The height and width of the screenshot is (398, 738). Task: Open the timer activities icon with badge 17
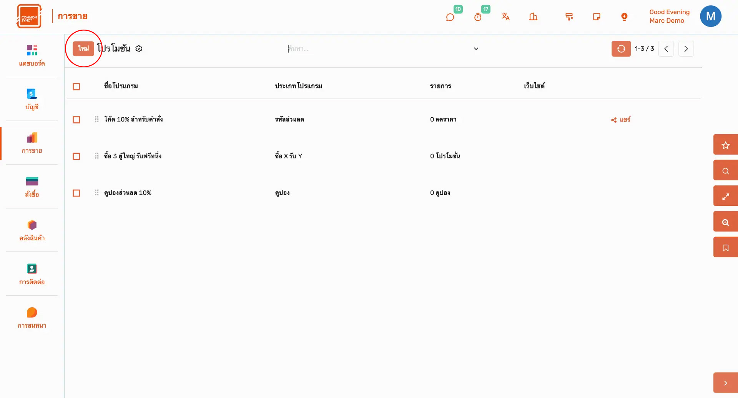pyautogui.click(x=478, y=17)
